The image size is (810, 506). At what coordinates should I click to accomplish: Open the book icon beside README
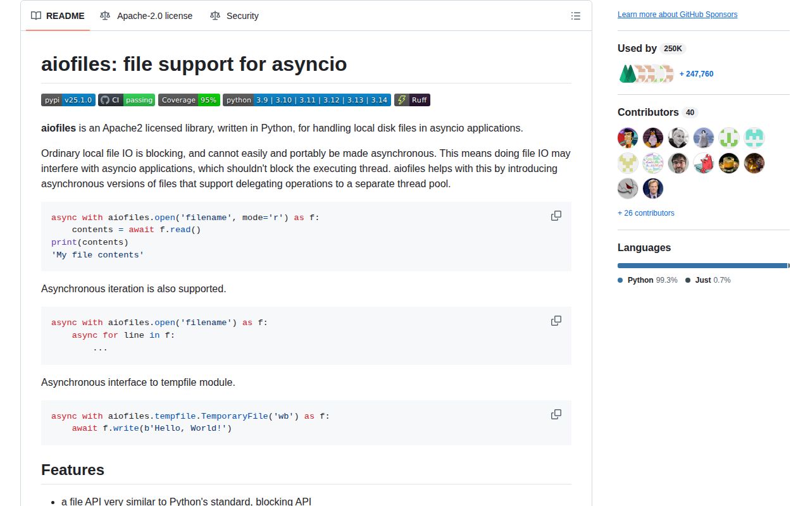pyautogui.click(x=36, y=16)
